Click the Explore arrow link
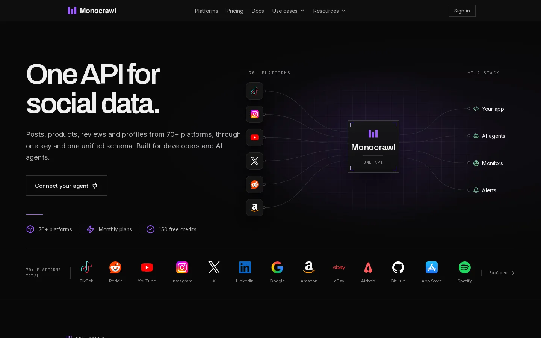 502,273
